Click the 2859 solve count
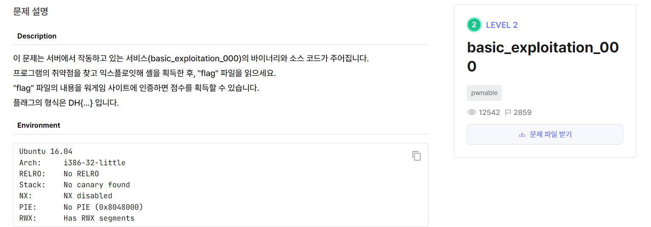 pyautogui.click(x=523, y=112)
